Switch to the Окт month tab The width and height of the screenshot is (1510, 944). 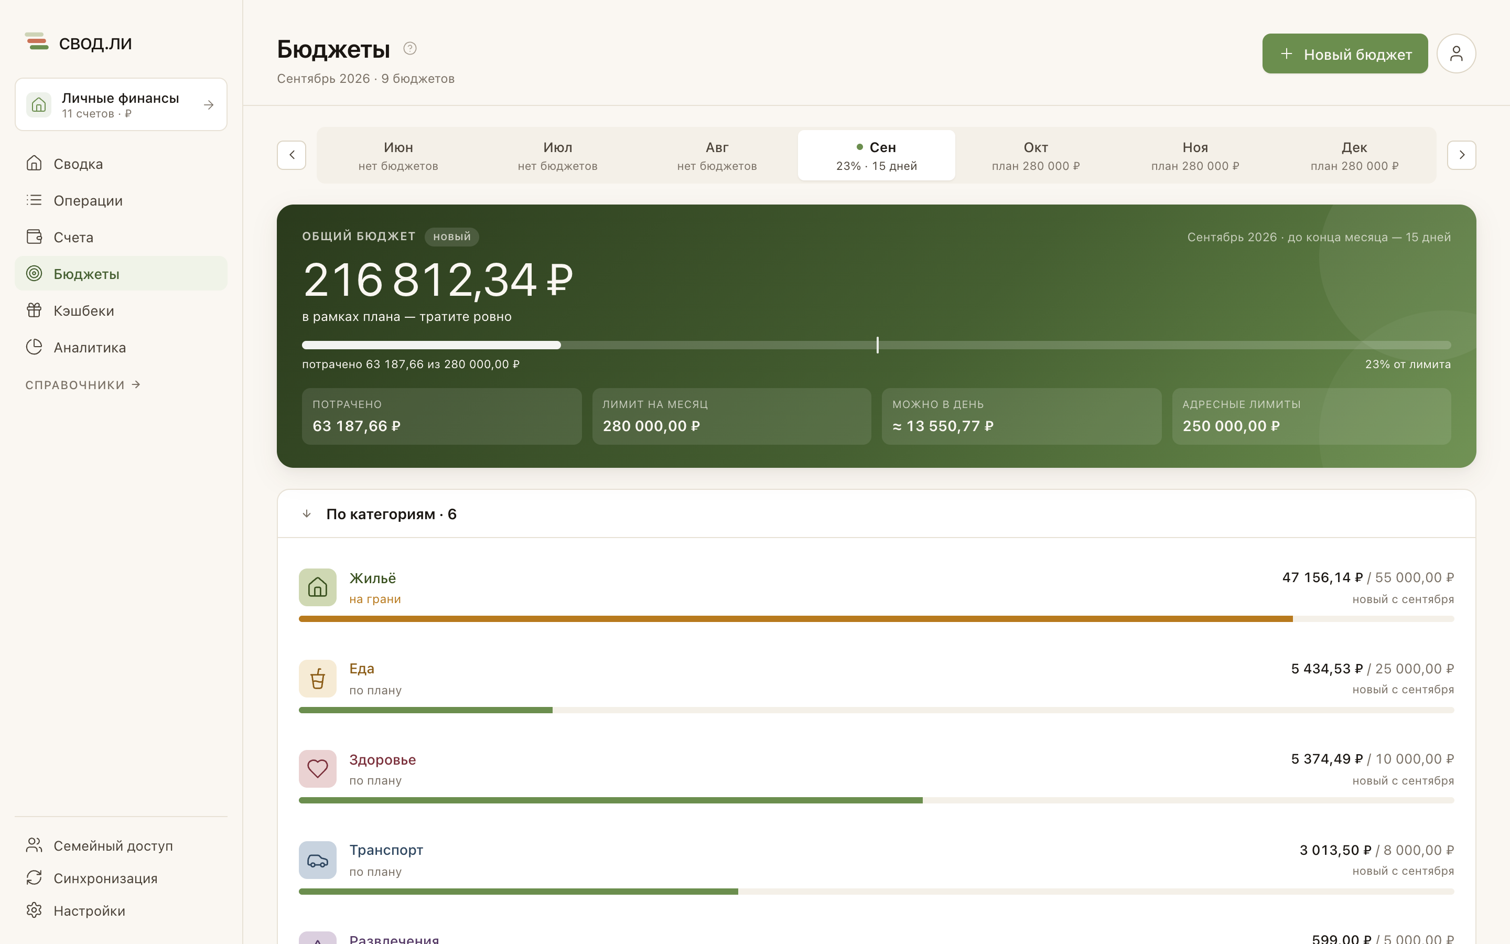pos(1036,155)
